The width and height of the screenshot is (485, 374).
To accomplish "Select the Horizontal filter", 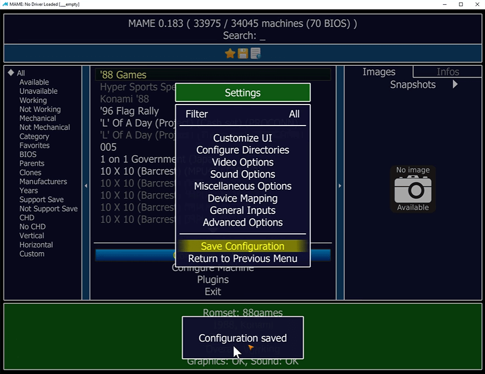I will pyautogui.click(x=36, y=245).
